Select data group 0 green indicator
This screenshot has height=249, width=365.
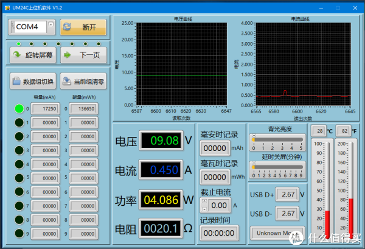point(19,109)
